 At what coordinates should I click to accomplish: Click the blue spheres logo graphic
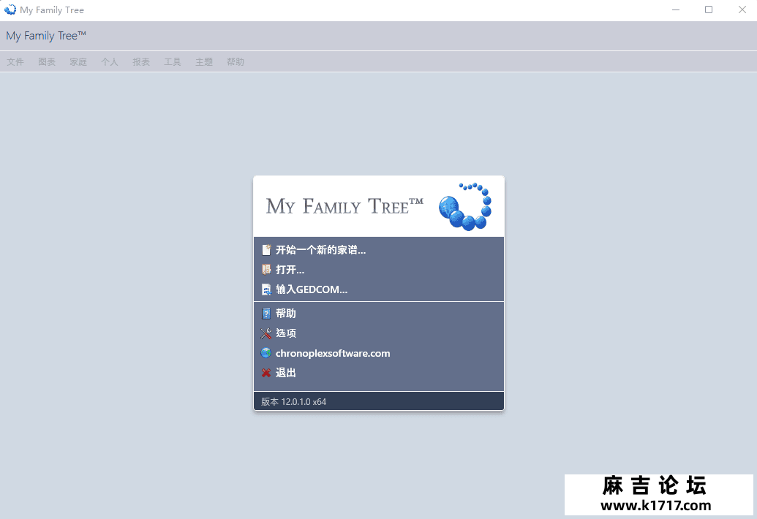(465, 206)
